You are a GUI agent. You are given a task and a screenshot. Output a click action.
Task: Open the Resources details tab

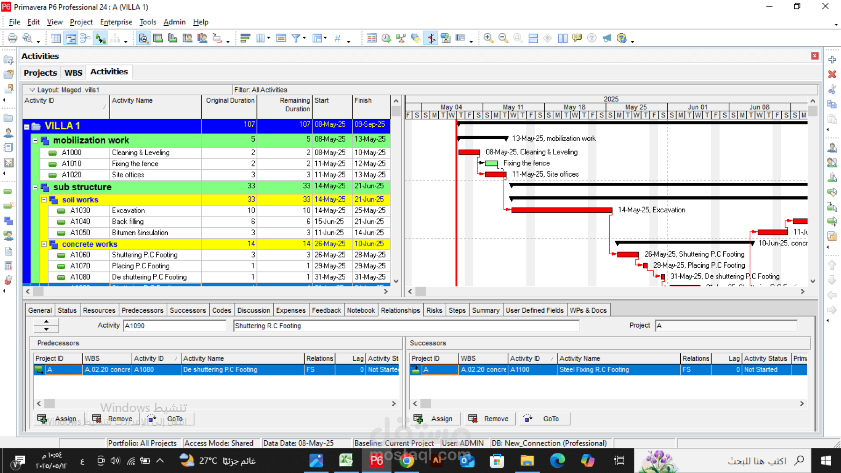pyautogui.click(x=99, y=310)
